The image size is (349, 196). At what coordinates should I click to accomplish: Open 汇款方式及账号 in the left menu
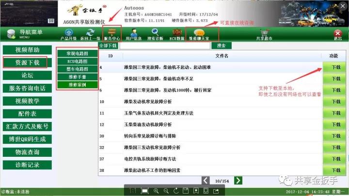pyautogui.click(x=27, y=126)
